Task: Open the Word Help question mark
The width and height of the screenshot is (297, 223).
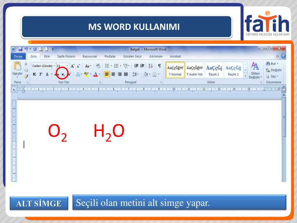Action: click(x=283, y=56)
